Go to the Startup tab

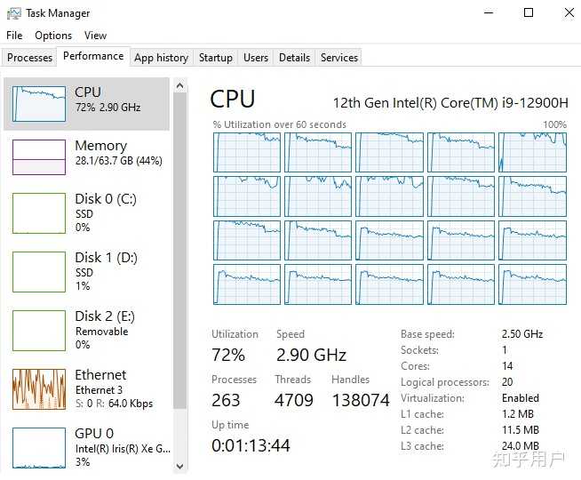[x=216, y=58]
